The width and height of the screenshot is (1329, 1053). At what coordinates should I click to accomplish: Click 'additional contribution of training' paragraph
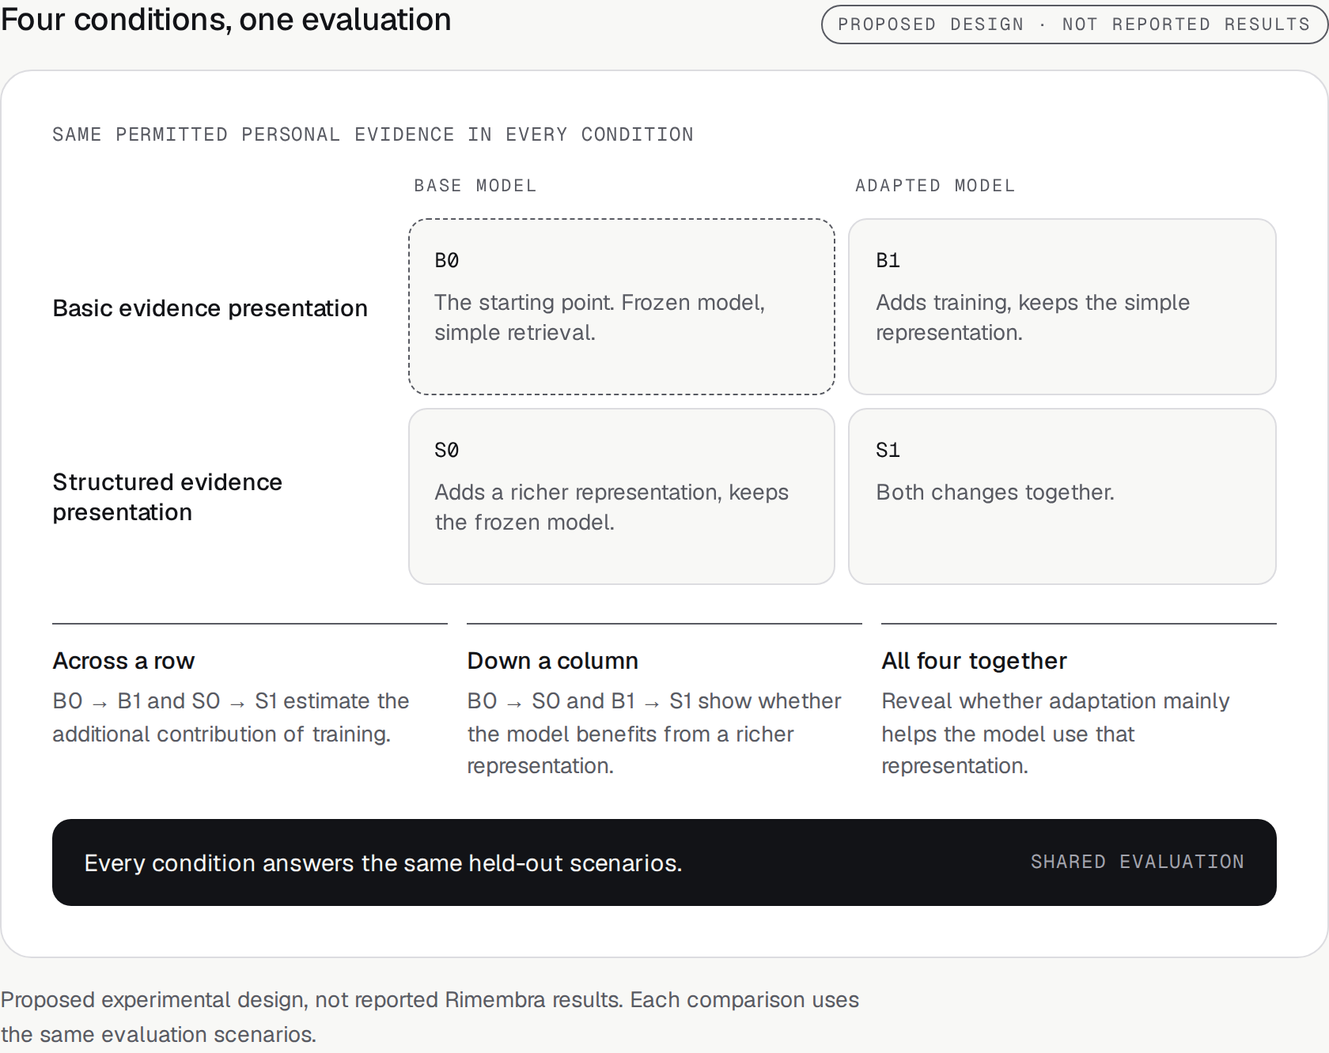point(231,718)
